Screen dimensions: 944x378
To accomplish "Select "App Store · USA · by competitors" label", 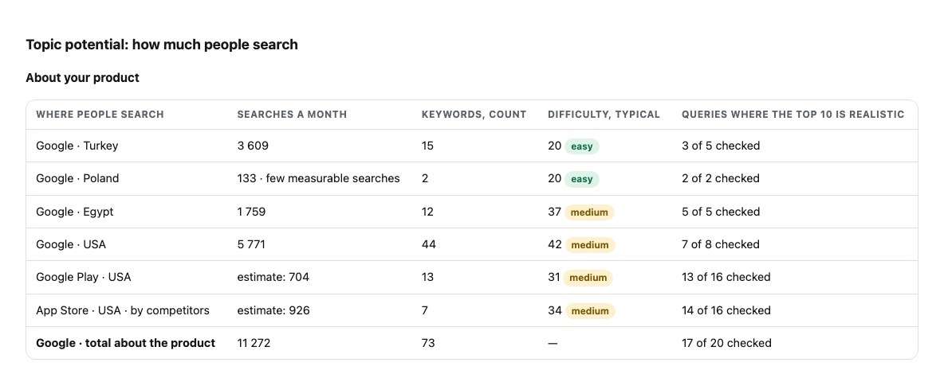I will [123, 310].
